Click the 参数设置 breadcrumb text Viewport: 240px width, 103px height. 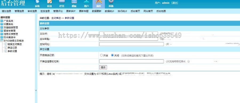70,18
